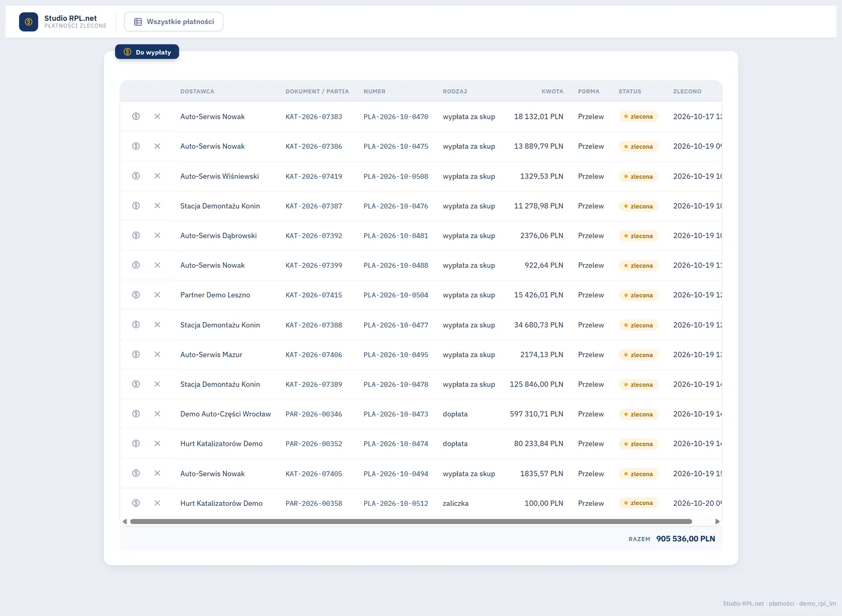Click the horizontal scrollbar right arrow
The width and height of the screenshot is (842, 616).
pyautogui.click(x=717, y=522)
